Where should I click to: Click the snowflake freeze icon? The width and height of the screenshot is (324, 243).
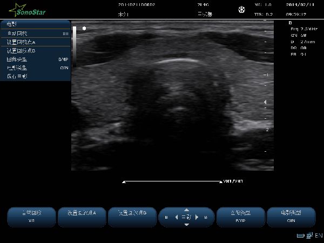click(241, 10)
